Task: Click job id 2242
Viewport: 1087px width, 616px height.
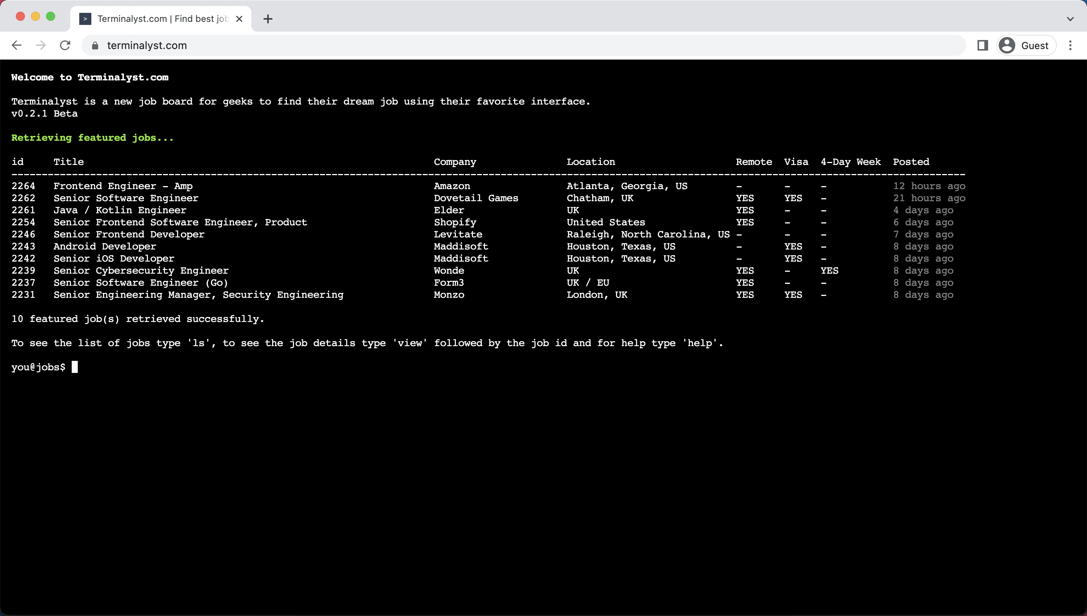Action: pos(23,258)
